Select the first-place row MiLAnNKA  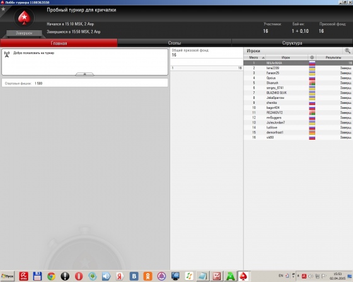(x=298, y=63)
